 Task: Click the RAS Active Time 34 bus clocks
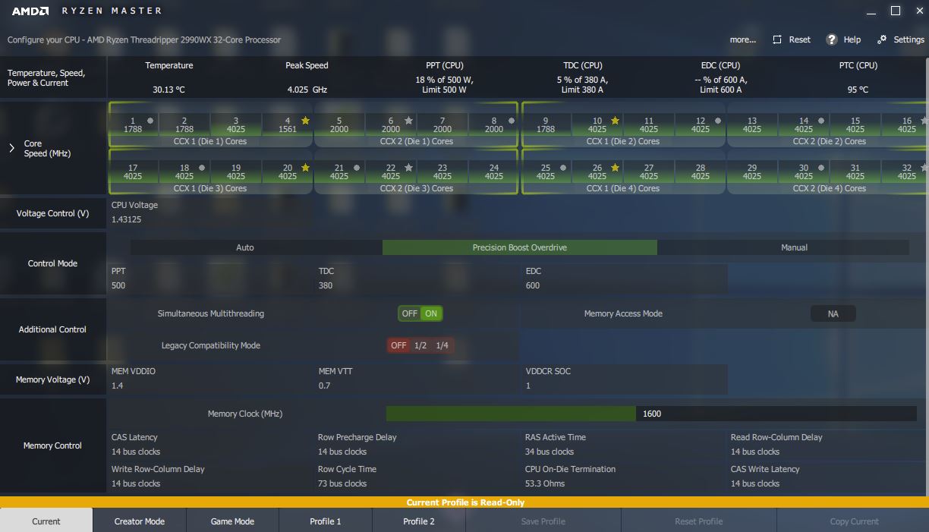(x=549, y=452)
